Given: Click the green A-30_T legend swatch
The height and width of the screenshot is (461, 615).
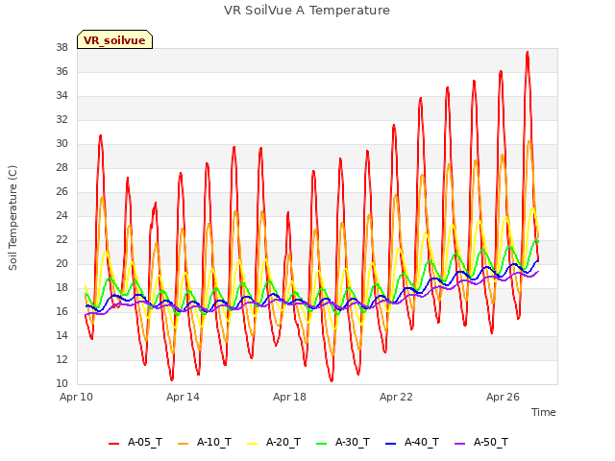Looking at the screenshot, I should tap(322, 444).
